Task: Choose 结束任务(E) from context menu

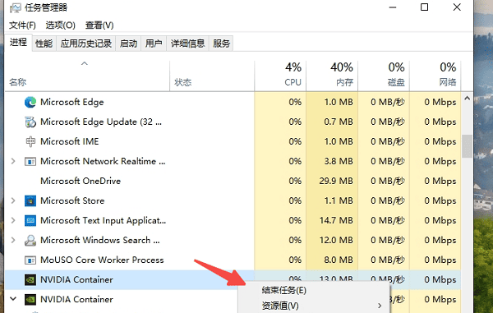Action: (284, 290)
